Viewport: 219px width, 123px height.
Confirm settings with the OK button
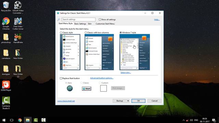(x=138, y=101)
